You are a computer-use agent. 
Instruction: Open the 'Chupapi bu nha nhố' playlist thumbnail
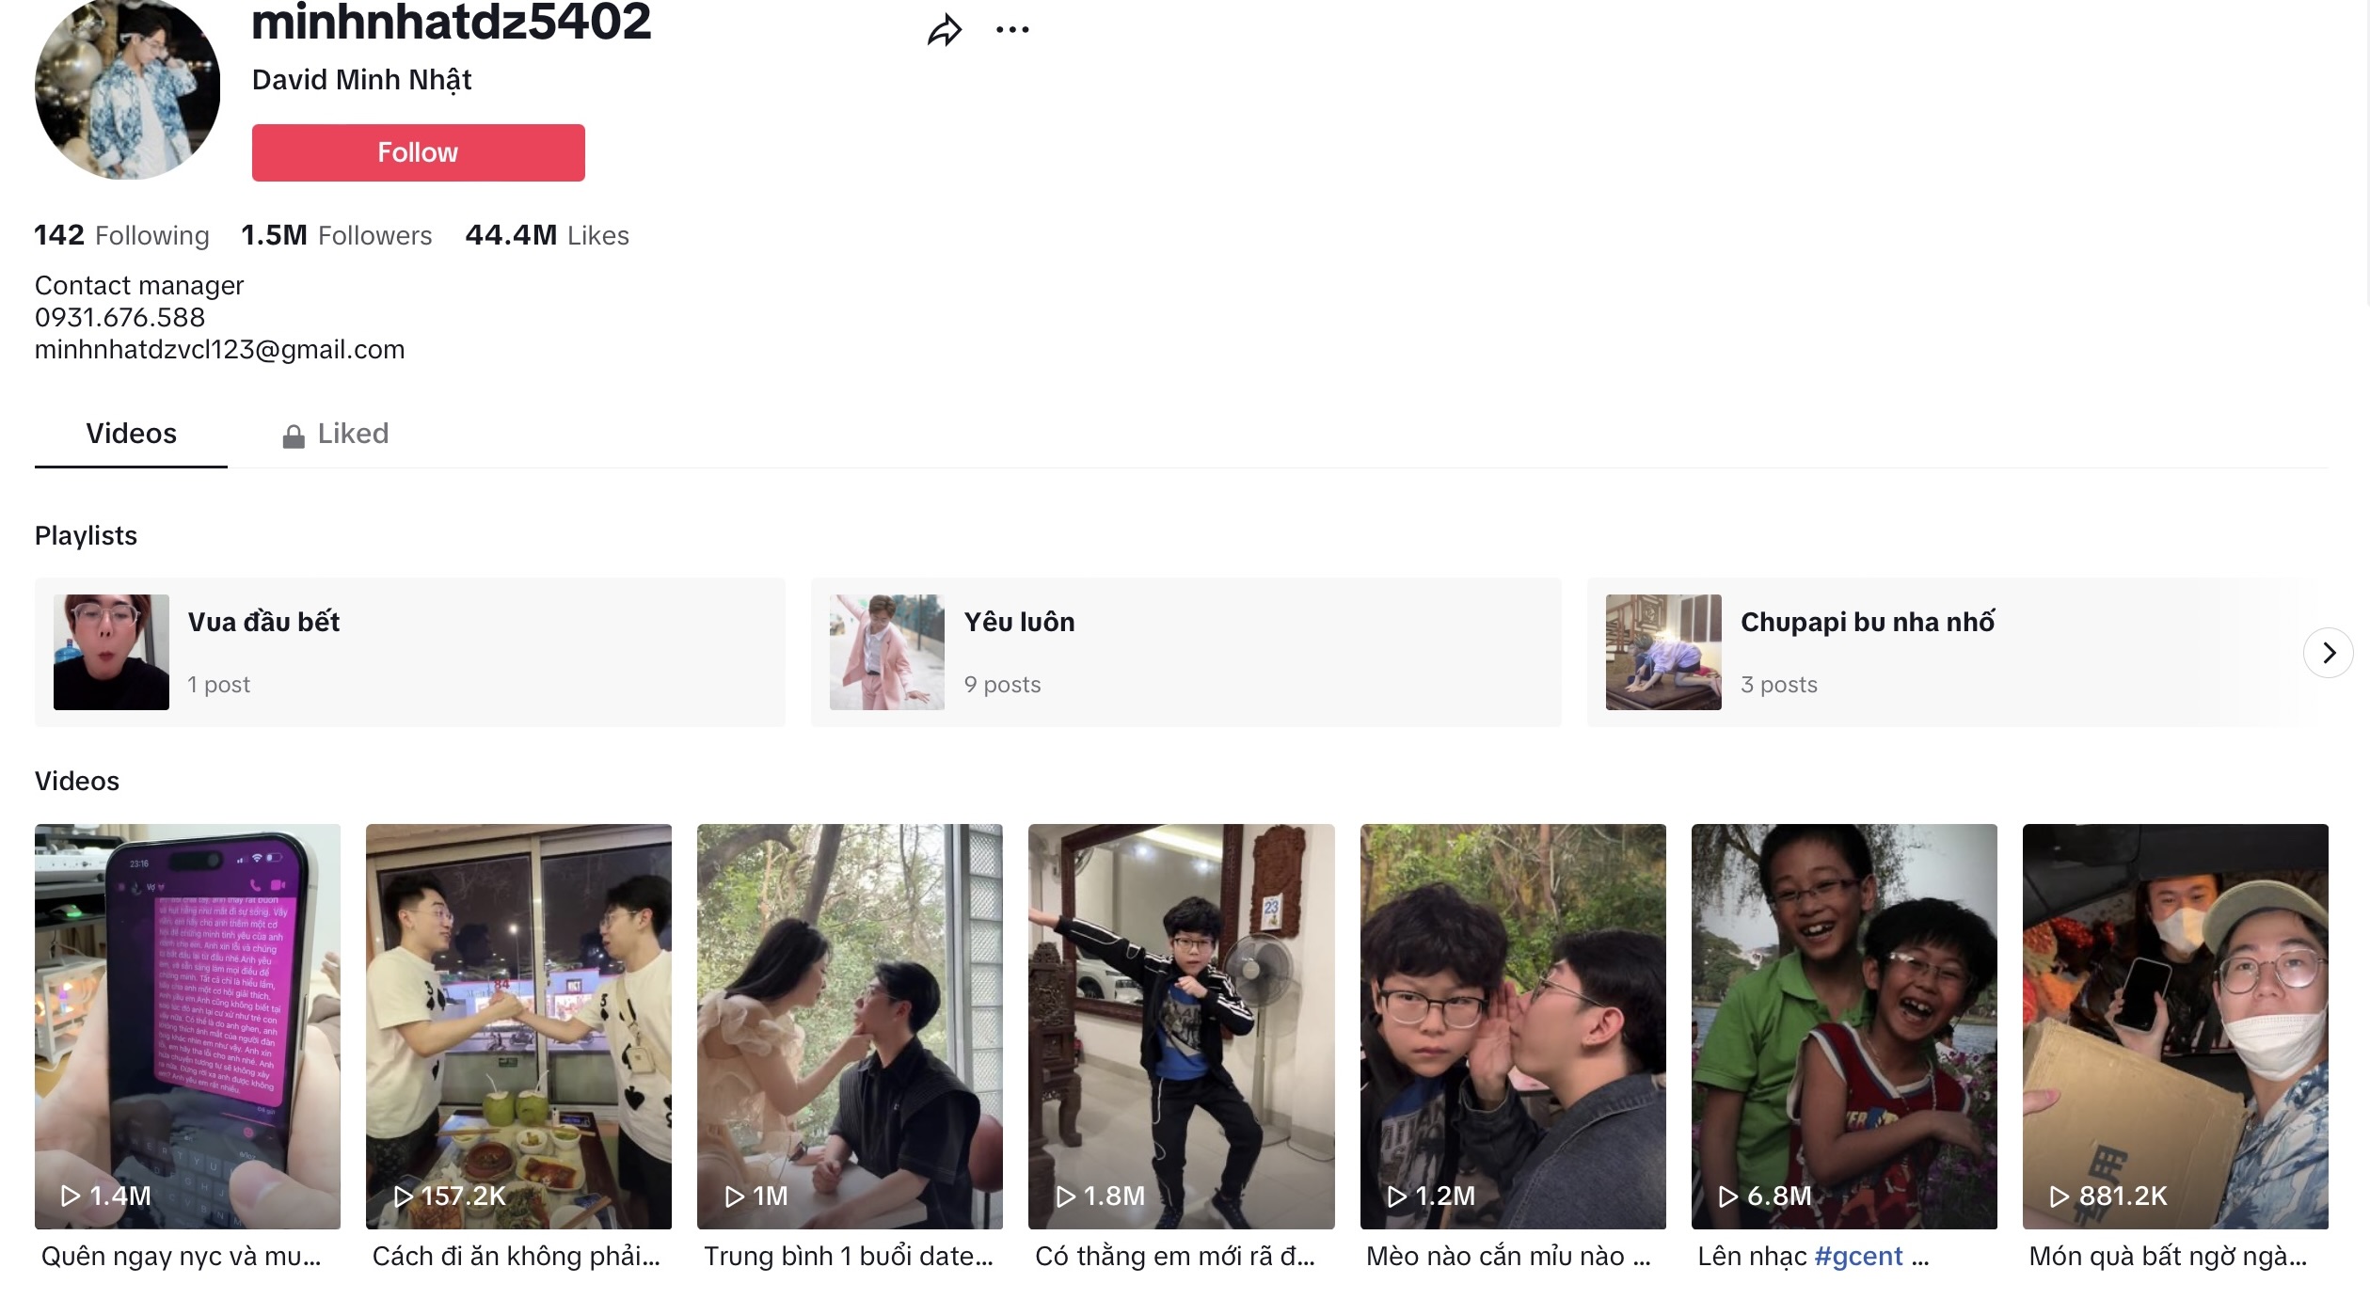(1662, 652)
